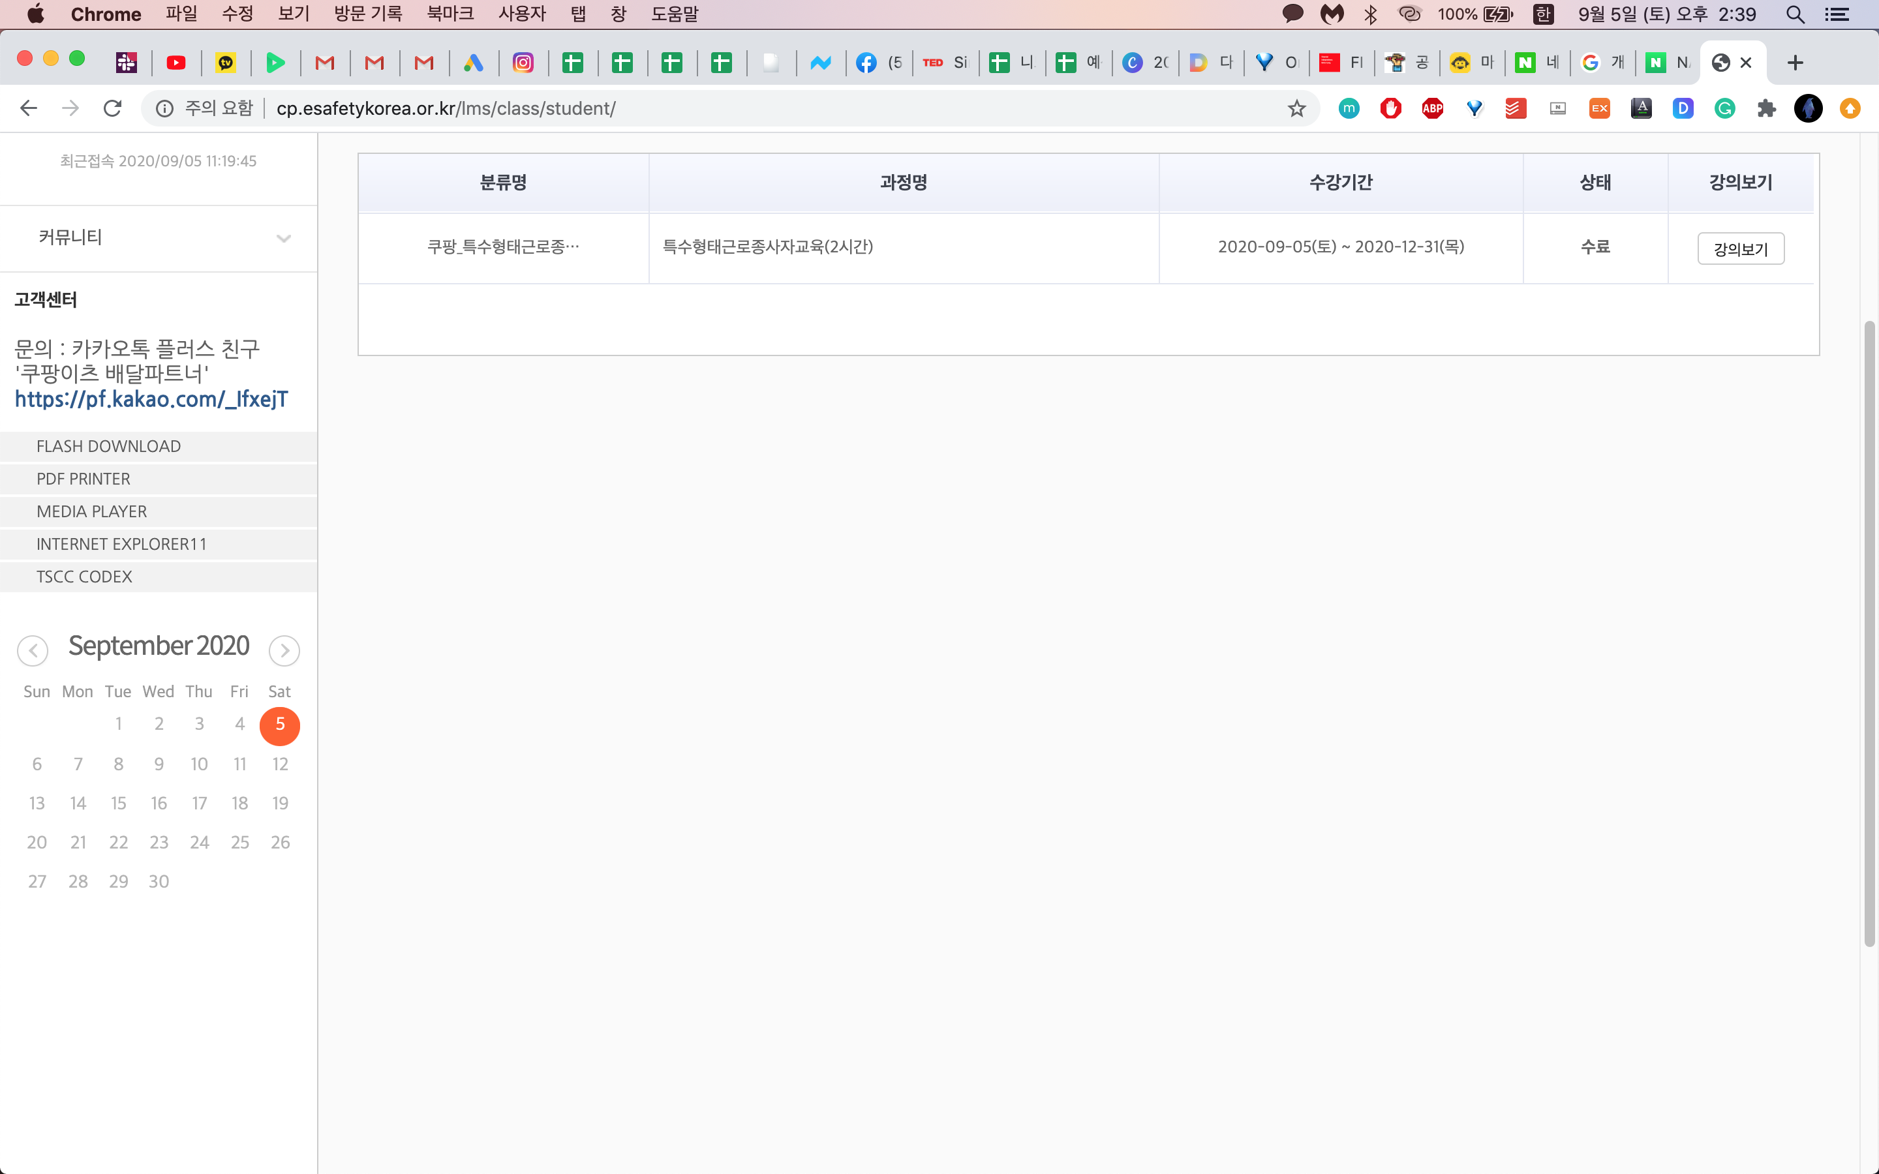Select September 12 on the calendar
This screenshot has height=1174, width=1879.
pos(281,764)
